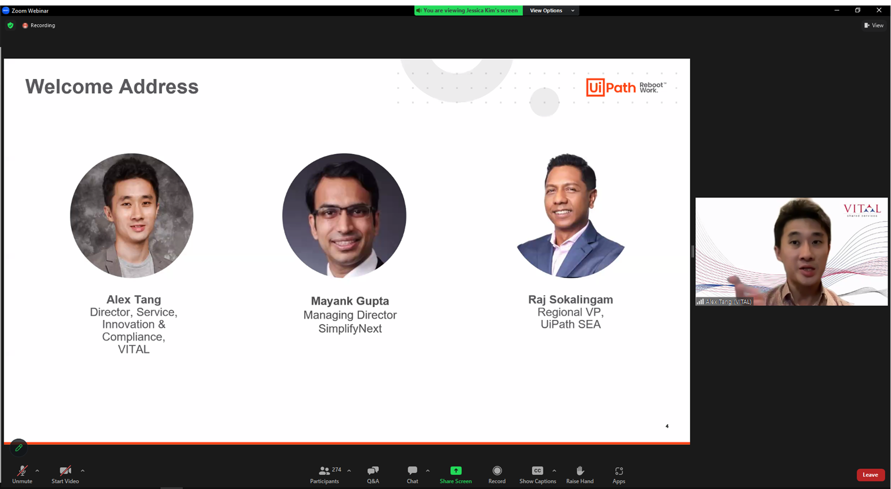
Task: Unmute the microphone
Action: 22,474
